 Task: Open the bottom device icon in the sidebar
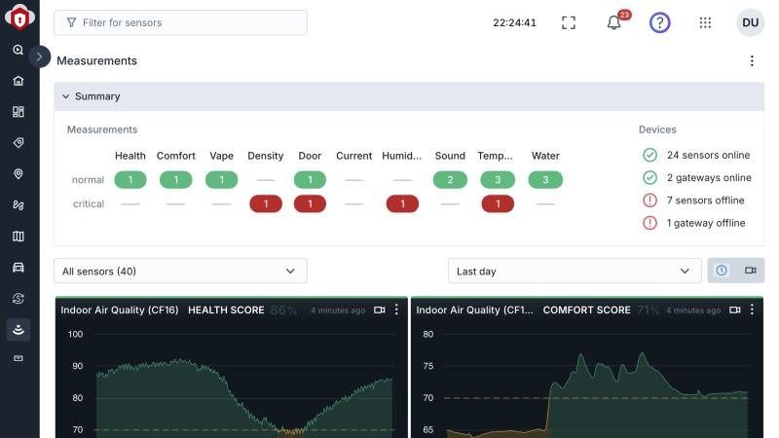tap(19, 358)
